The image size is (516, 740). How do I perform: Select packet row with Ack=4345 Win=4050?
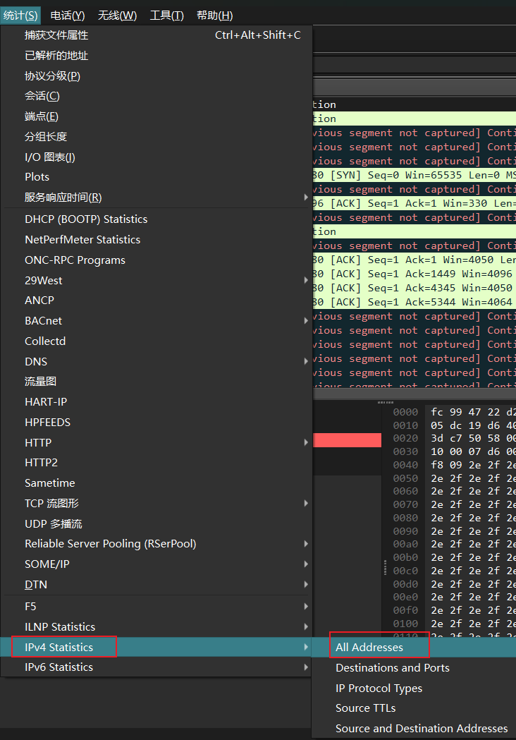[x=414, y=288]
